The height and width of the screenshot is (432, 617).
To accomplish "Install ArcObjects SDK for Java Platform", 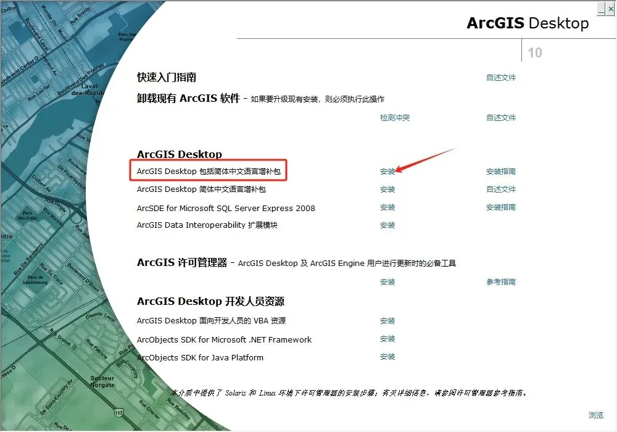I will click(x=387, y=357).
